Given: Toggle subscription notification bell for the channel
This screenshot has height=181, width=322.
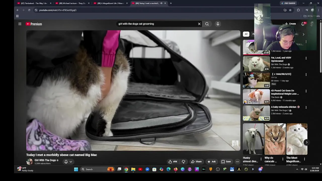Looking at the screenshot, I should tap(66, 162).
